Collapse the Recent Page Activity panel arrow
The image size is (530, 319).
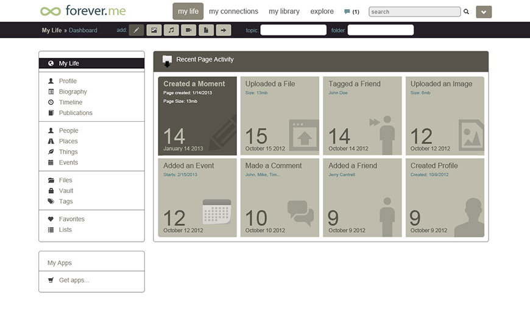(x=167, y=61)
